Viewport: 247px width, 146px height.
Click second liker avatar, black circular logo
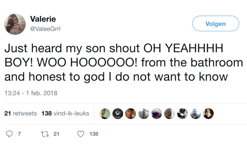coord(118,114)
